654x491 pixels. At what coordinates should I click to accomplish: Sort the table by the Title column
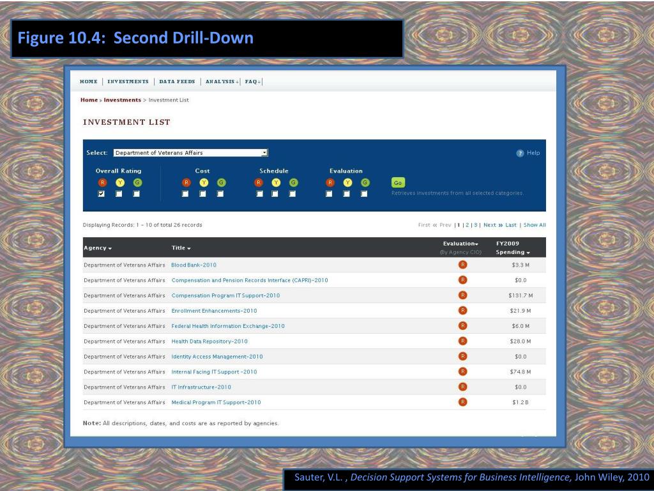click(x=181, y=248)
